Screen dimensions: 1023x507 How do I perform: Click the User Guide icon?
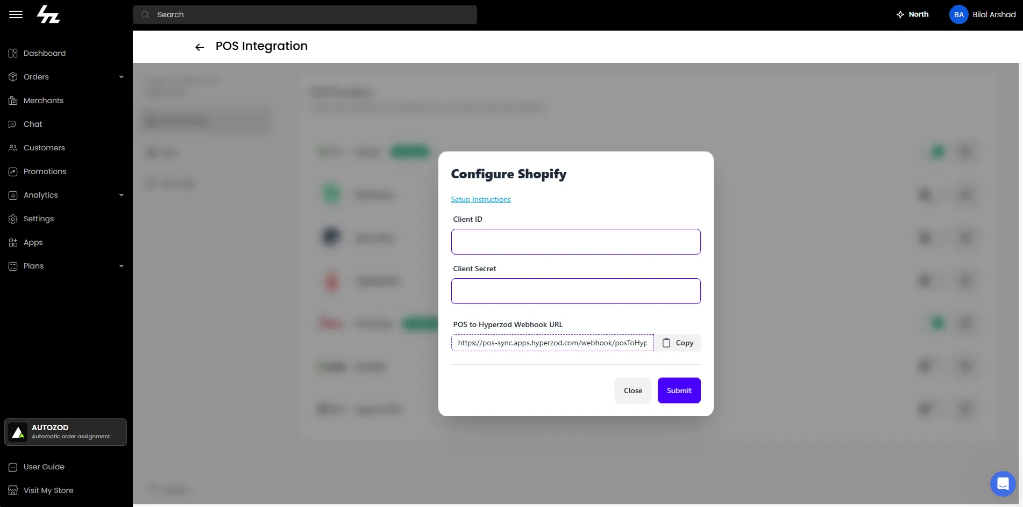[13, 467]
